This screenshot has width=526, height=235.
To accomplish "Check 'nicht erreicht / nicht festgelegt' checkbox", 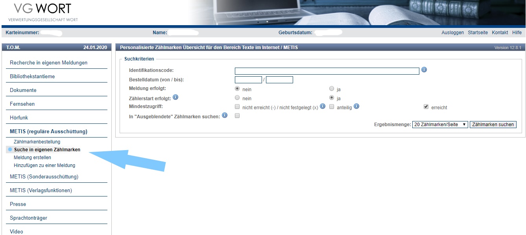I will 237,107.
